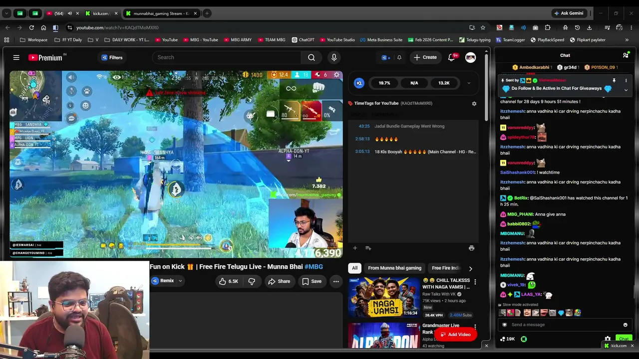The width and height of the screenshot is (639, 359).
Task: Open YouTube notifications bell with 9+ badge
Action: click(x=452, y=57)
